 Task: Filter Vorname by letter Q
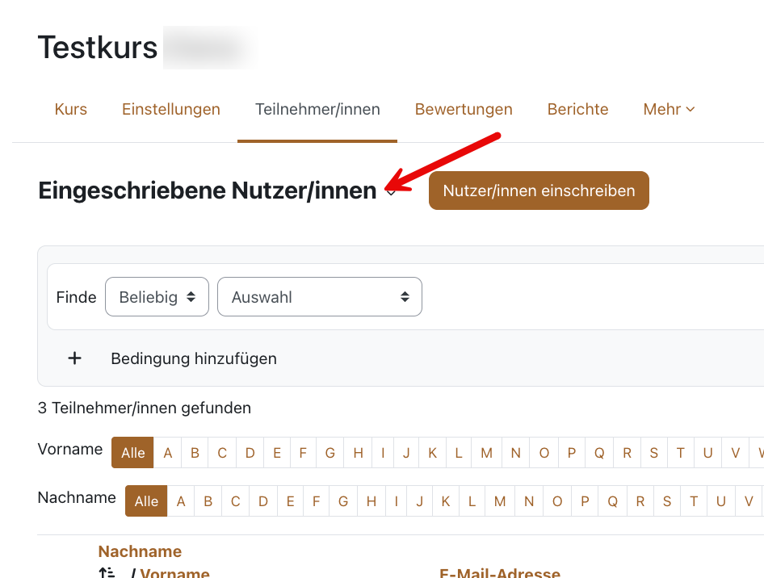pyautogui.click(x=599, y=453)
